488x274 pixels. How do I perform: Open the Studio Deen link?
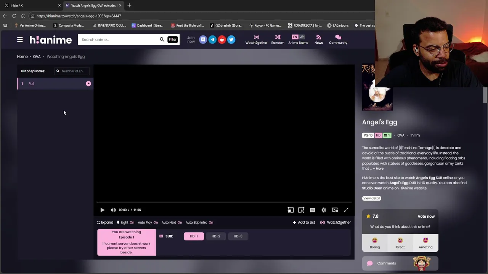372,188
